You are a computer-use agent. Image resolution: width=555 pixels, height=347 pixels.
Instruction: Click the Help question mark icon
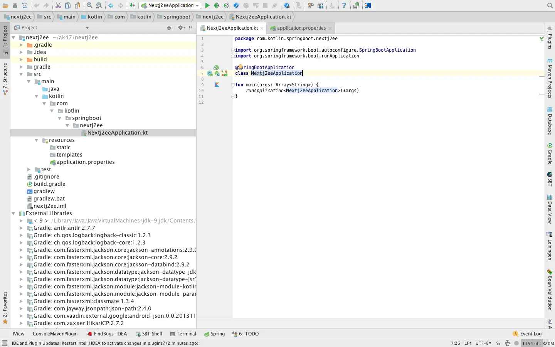coord(344,5)
